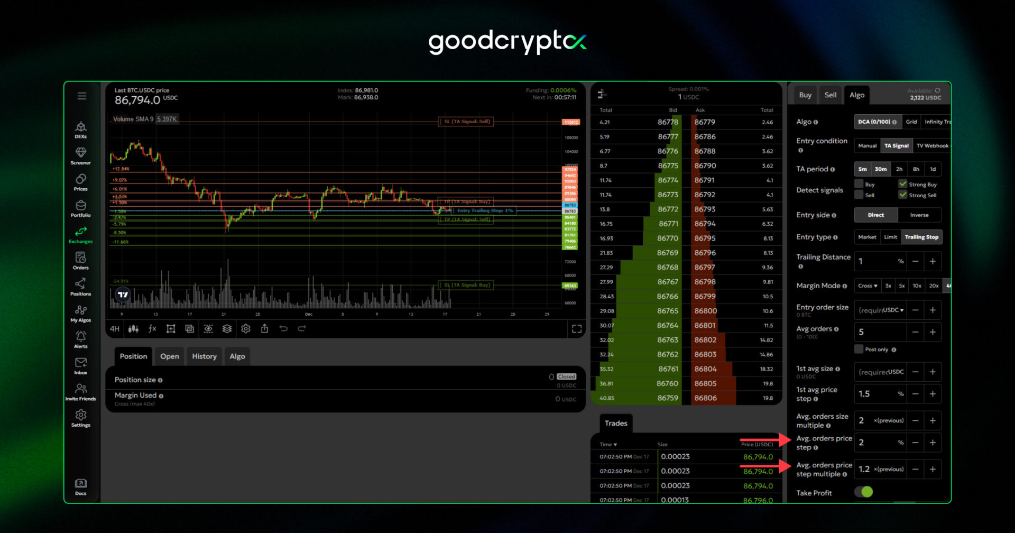
Task: Open the chart indicators fx icon
Action: coord(152,329)
